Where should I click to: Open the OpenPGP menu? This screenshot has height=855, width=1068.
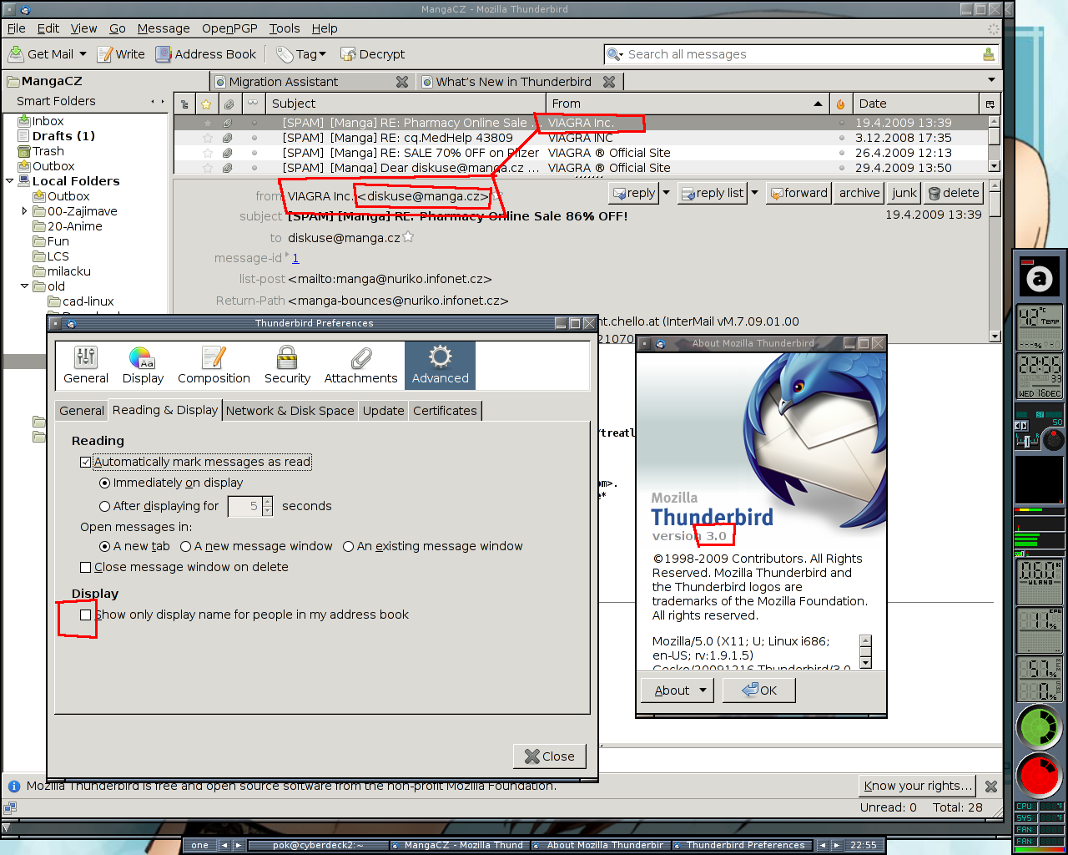point(229,28)
